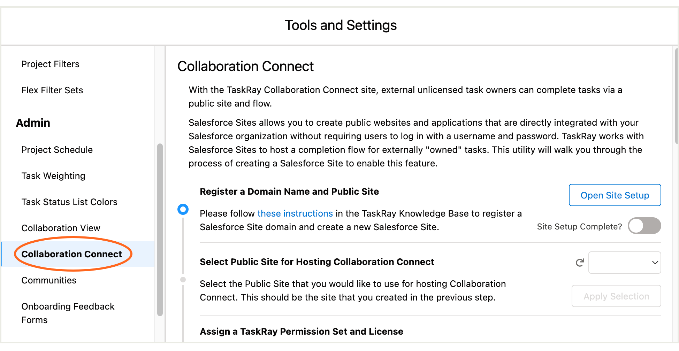The height and width of the screenshot is (351, 679).
Task: Open the Communities settings page
Action: 49,280
